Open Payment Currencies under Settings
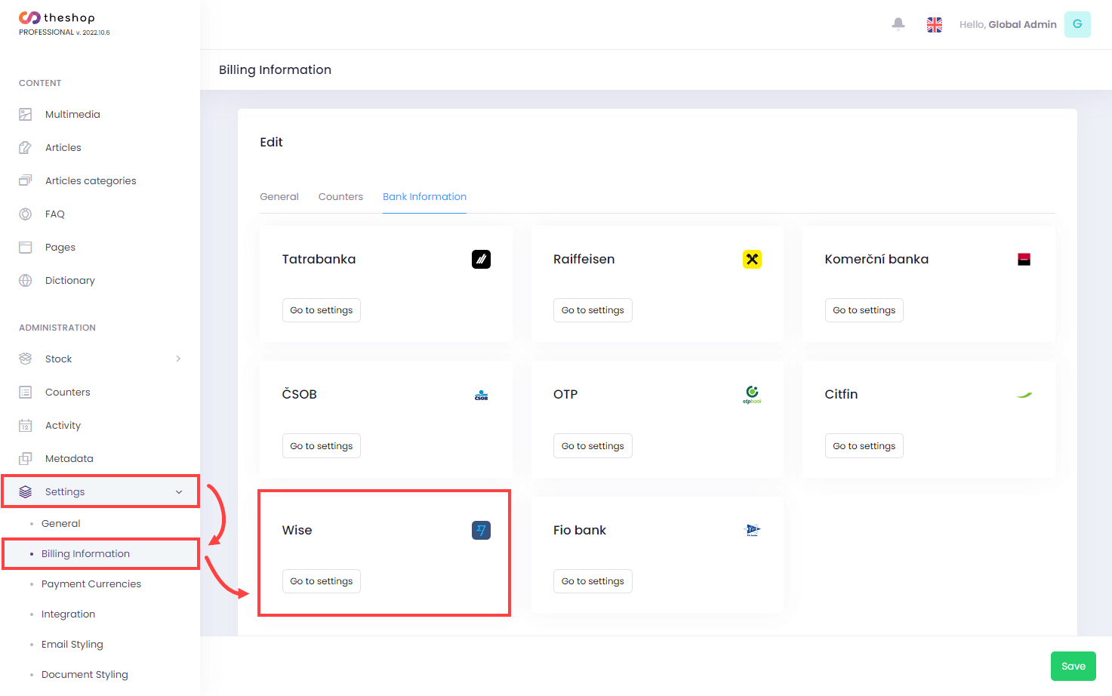This screenshot has width=1112, height=696. click(x=91, y=584)
